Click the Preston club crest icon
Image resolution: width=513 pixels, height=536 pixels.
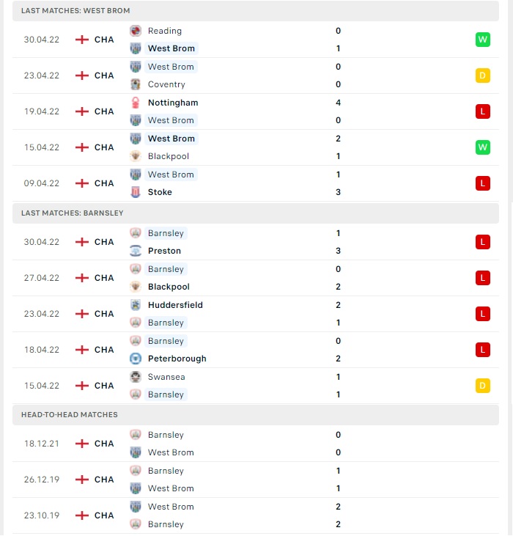coord(136,251)
